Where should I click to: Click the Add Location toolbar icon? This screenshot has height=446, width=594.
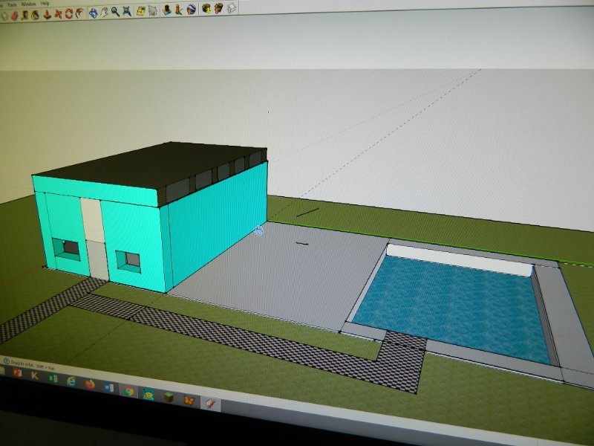(x=140, y=12)
